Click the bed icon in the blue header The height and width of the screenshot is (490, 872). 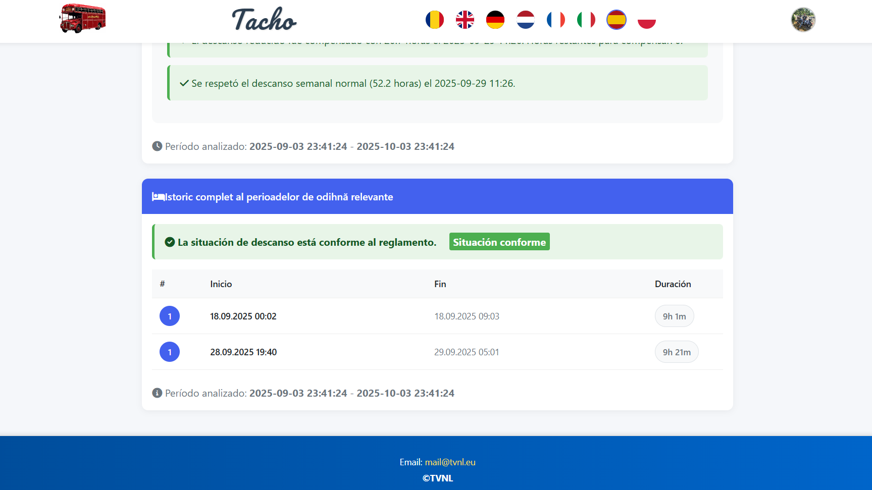tap(158, 197)
